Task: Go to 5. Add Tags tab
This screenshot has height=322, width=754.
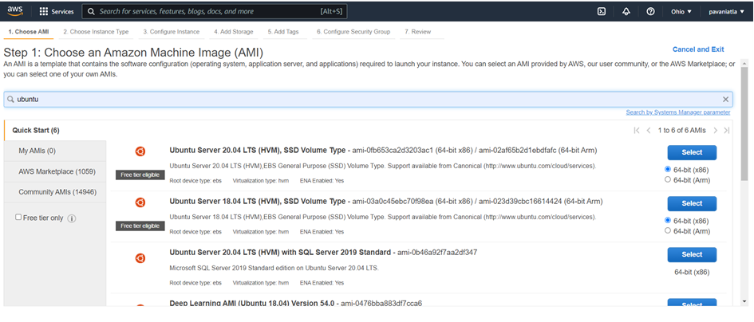Action: point(283,32)
